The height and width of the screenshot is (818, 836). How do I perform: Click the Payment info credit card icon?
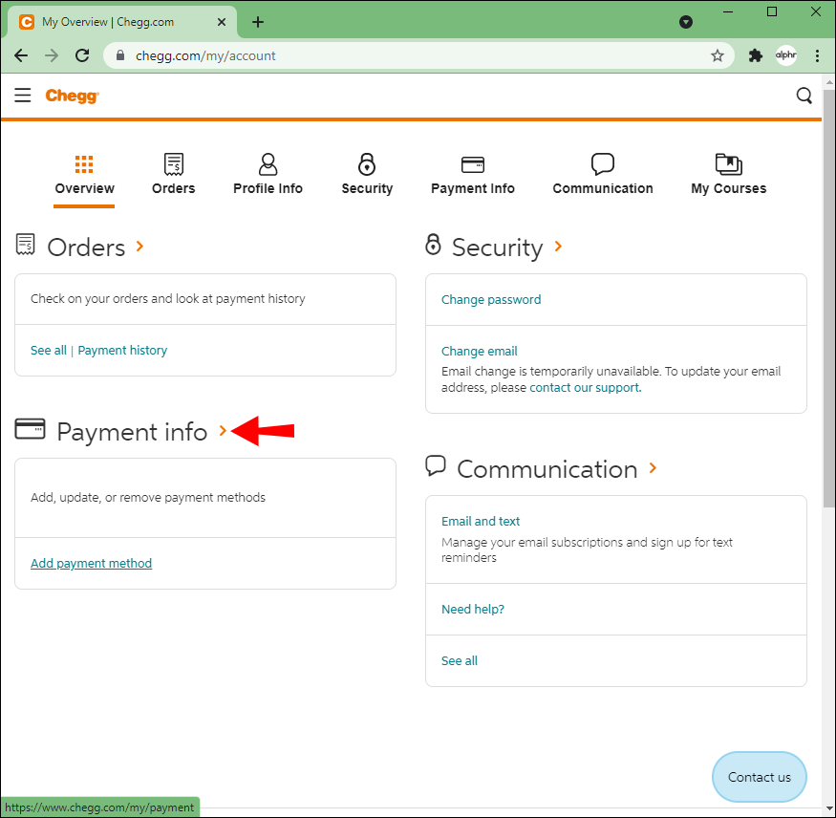pyautogui.click(x=30, y=429)
